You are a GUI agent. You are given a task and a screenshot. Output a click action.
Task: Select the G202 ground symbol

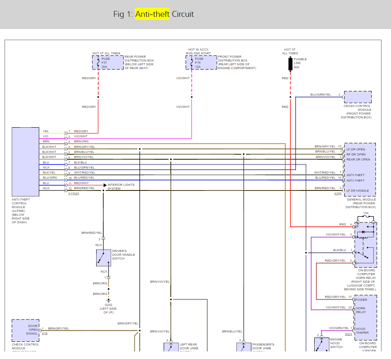tap(109, 300)
